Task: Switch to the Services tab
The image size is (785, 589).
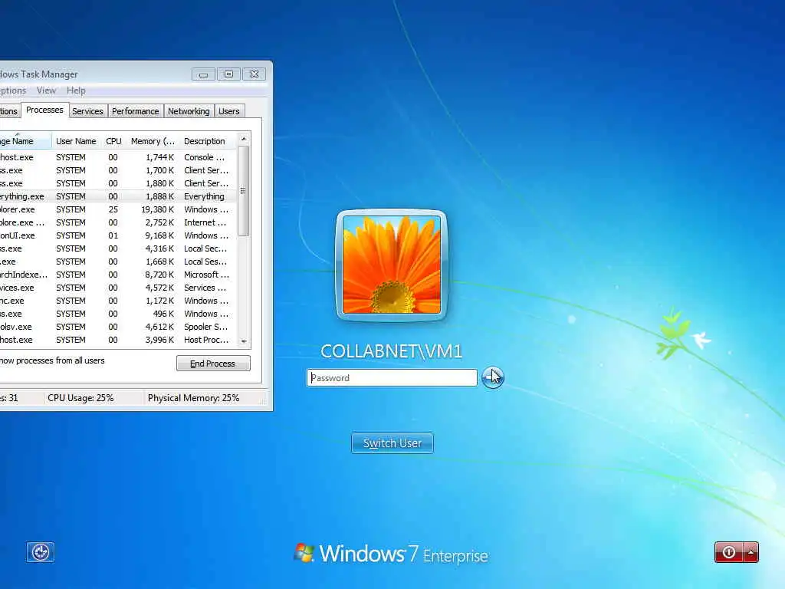Action: [87, 111]
